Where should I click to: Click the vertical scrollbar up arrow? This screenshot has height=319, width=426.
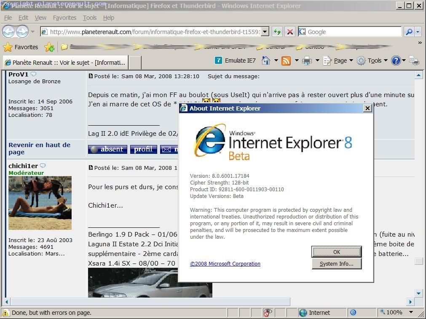tap(419, 75)
